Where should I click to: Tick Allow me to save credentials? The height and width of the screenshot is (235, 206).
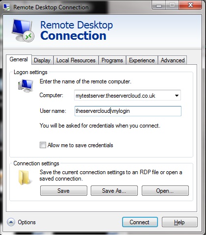[43, 145]
